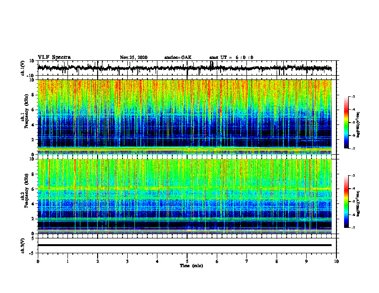Click the "ch.3(V)" axis label

pos(23,246)
